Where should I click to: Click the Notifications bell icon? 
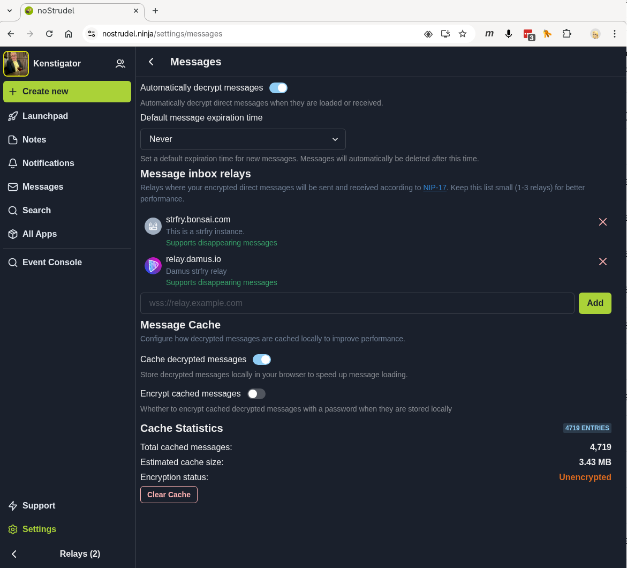coord(13,163)
